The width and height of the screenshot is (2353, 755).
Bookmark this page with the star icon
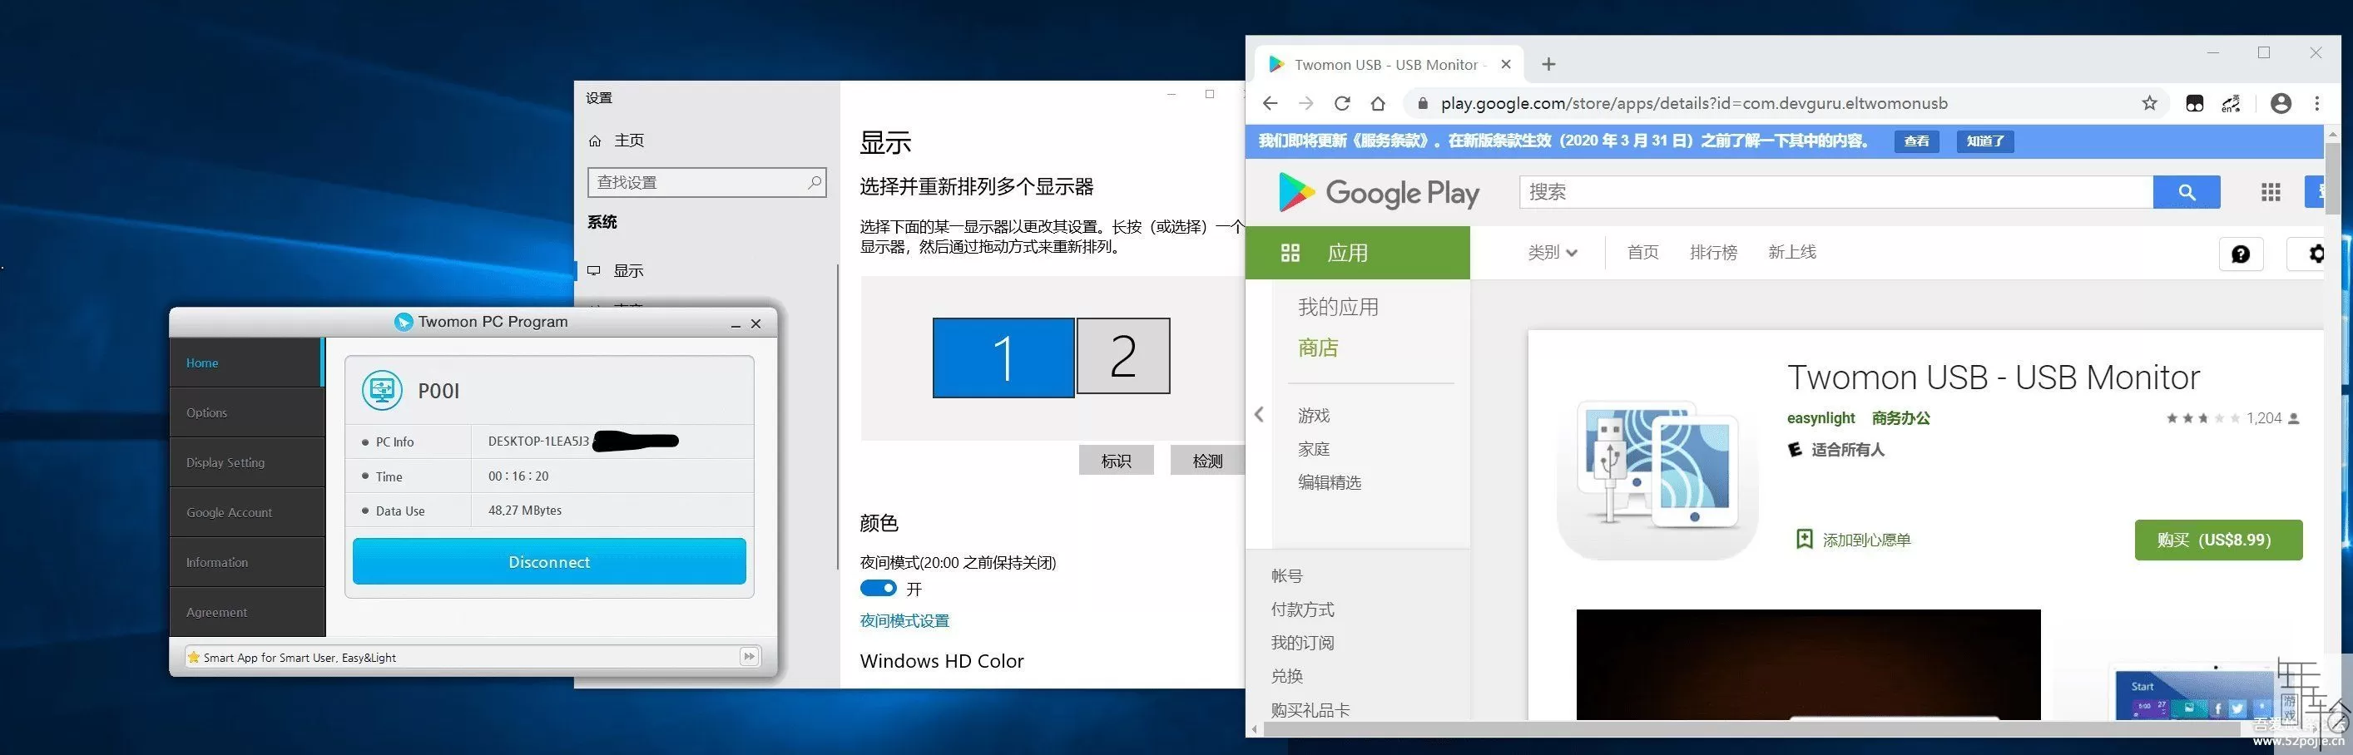[x=2149, y=103]
